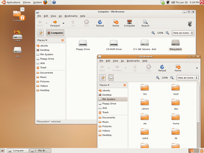Viewport: 204px width, 153px height.
Task: Select the bin folder
Action: pos(145,90)
